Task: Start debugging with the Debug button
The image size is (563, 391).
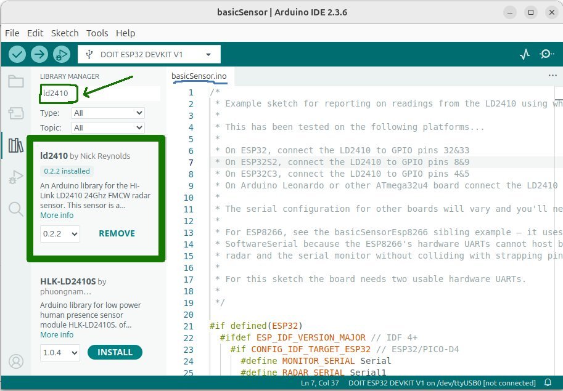Action: pyautogui.click(x=62, y=54)
